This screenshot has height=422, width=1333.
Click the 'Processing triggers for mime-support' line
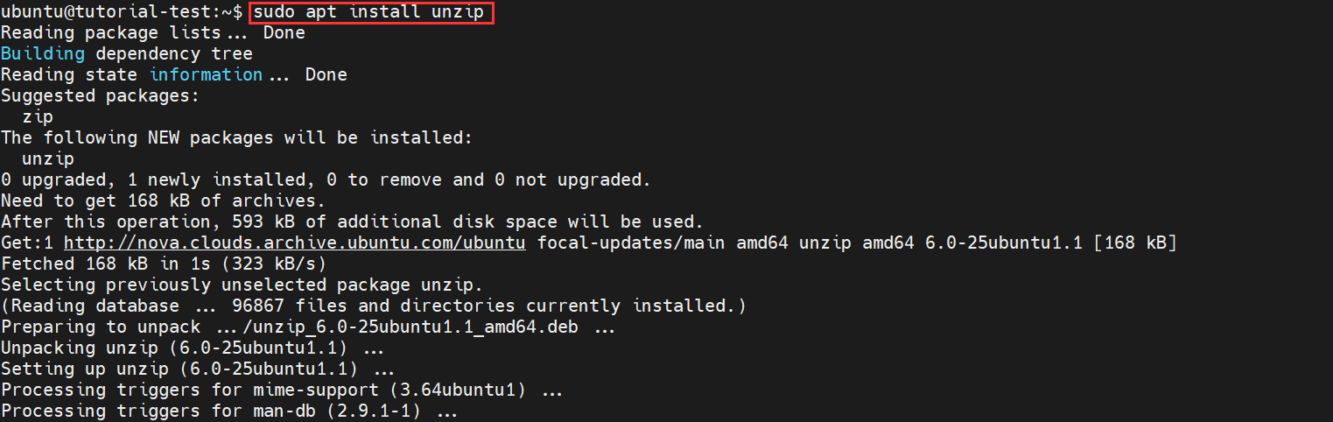click(282, 390)
